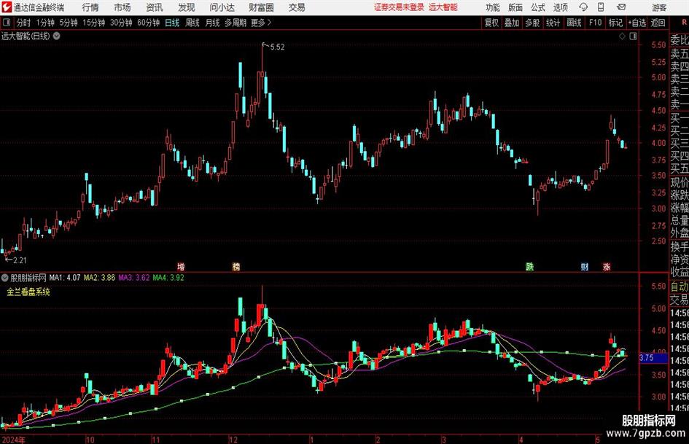Screen dimensions: 689x444
Task: Open the 交易 menu
Action: tap(297, 7)
